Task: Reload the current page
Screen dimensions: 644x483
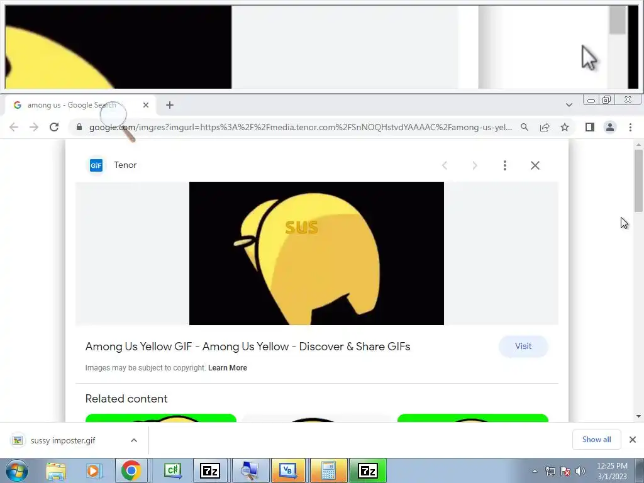Action: pos(54,127)
